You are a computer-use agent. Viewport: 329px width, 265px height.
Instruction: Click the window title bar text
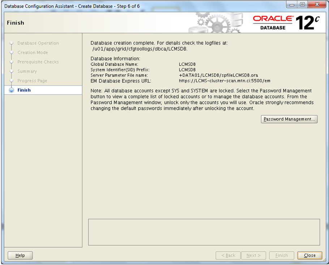(72, 6)
